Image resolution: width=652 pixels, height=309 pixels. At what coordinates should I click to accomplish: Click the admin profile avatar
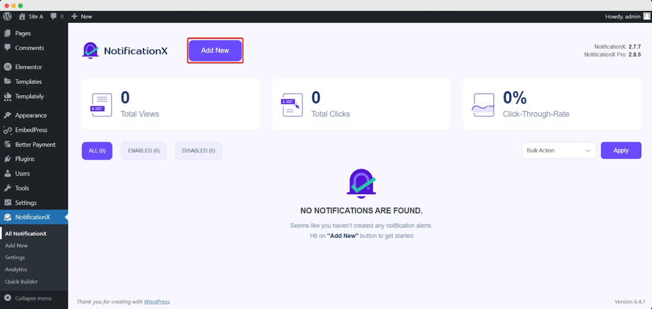646,16
